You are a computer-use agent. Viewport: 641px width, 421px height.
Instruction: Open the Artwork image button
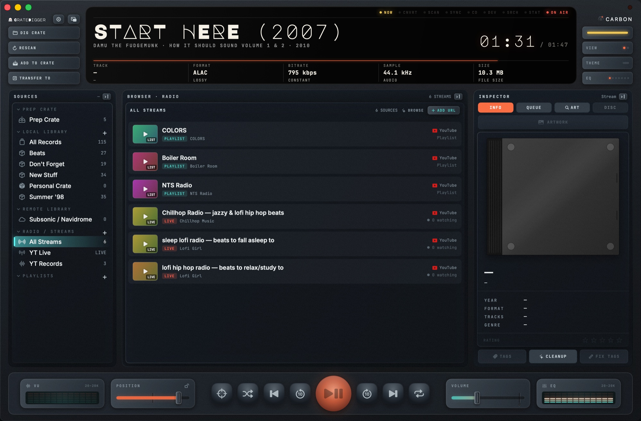[x=553, y=122]
